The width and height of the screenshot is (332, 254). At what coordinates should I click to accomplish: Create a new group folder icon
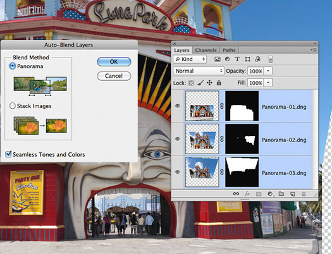(281, 194)
